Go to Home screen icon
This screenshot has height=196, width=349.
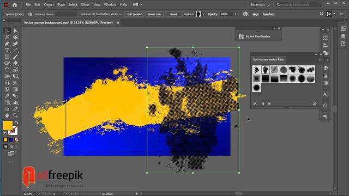15,5
